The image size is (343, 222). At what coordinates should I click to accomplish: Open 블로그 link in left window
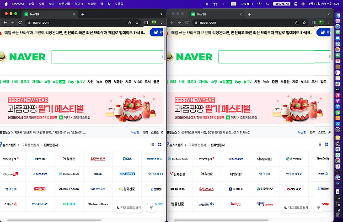pos(25,82)
